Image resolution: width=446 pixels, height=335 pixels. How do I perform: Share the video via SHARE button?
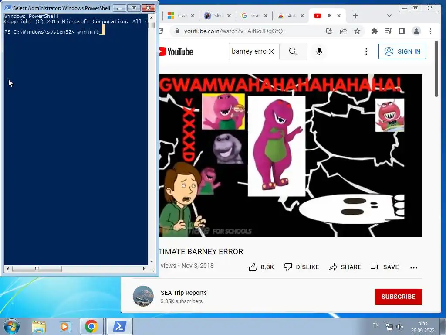coord(345,267)
